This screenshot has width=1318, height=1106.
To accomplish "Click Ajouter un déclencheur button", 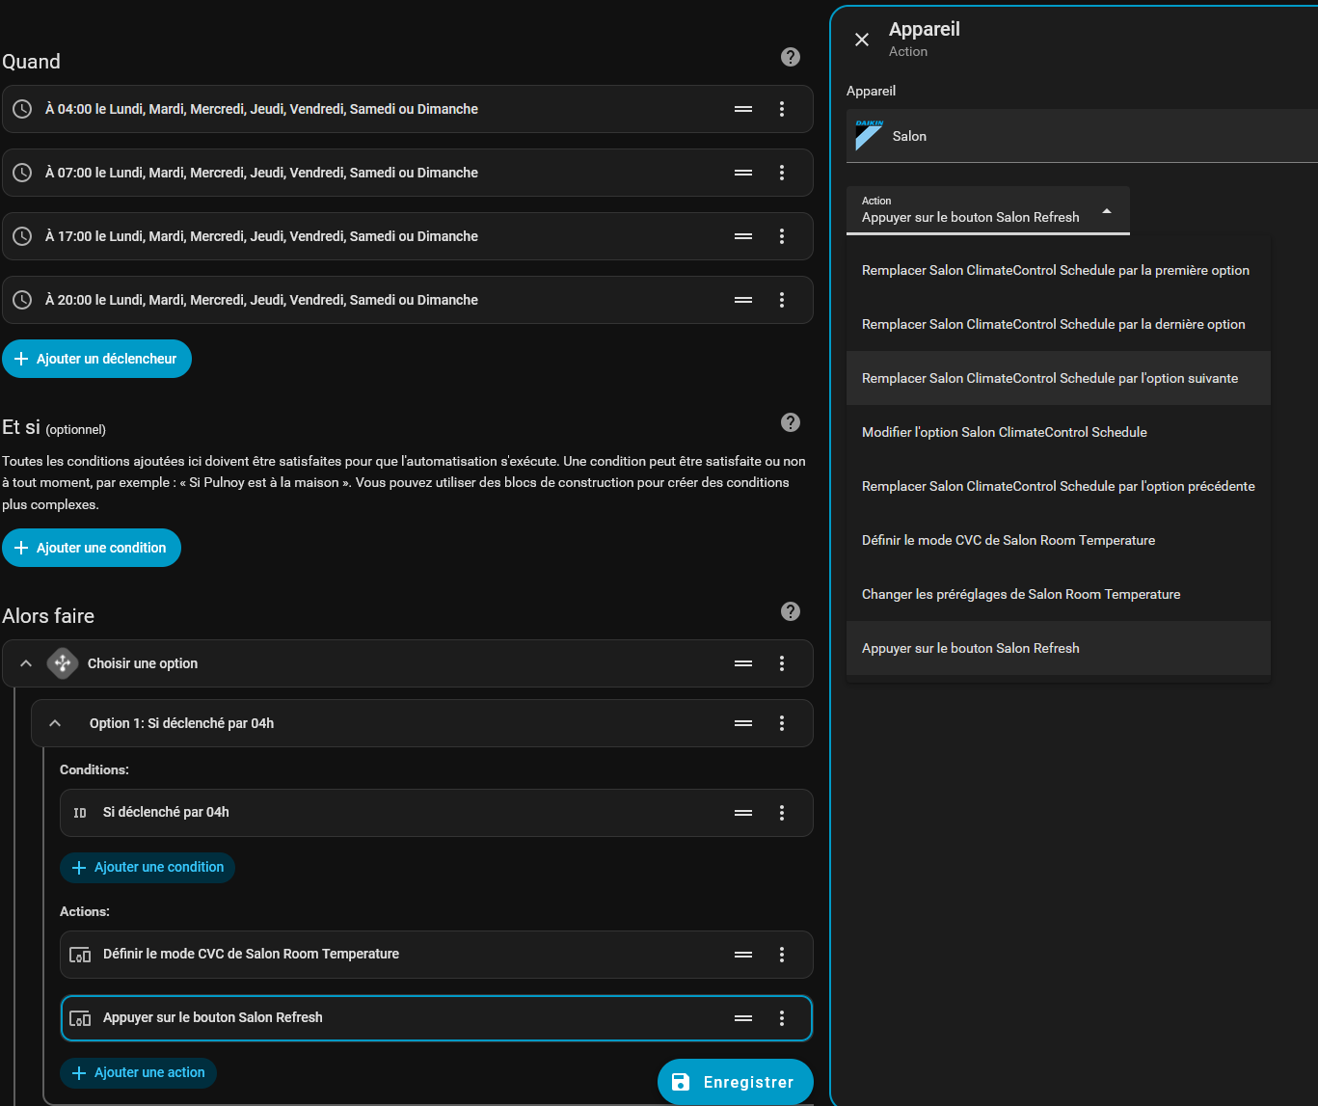I will click(96, 359).
